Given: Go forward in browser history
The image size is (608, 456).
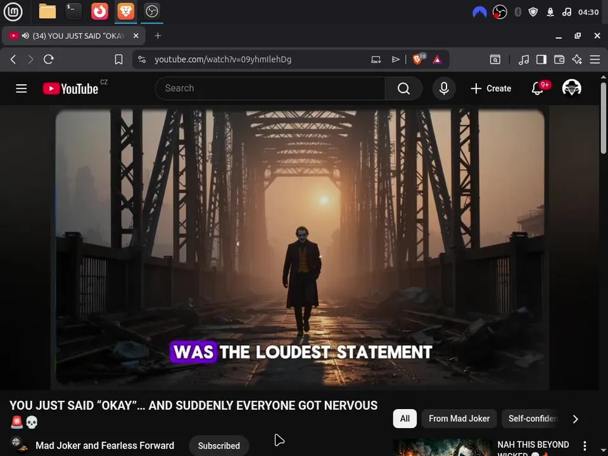Looking at the screenshot, I should click(30, 60).
